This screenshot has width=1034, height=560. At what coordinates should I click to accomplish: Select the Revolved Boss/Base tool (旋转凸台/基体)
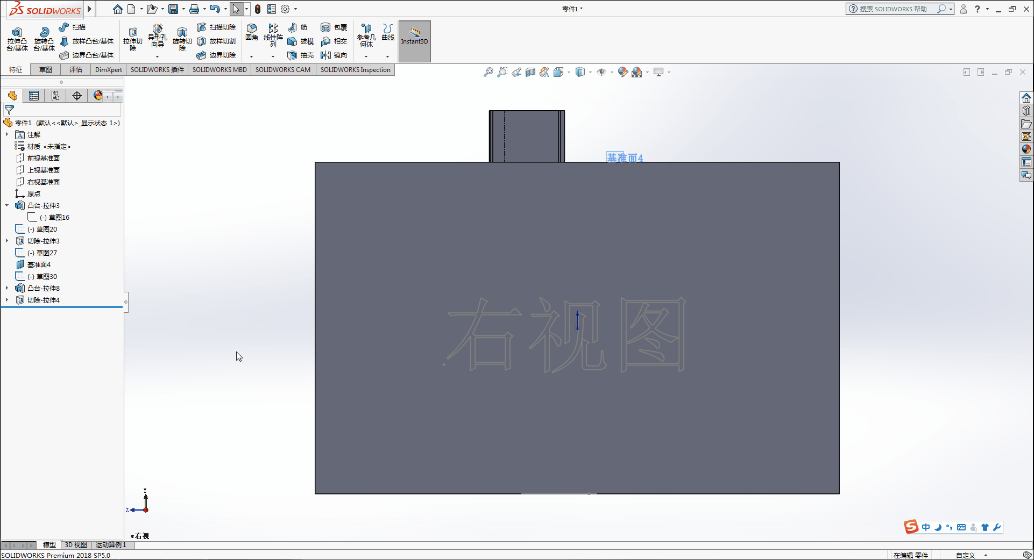pyautogui.click(x=44, y=39)
